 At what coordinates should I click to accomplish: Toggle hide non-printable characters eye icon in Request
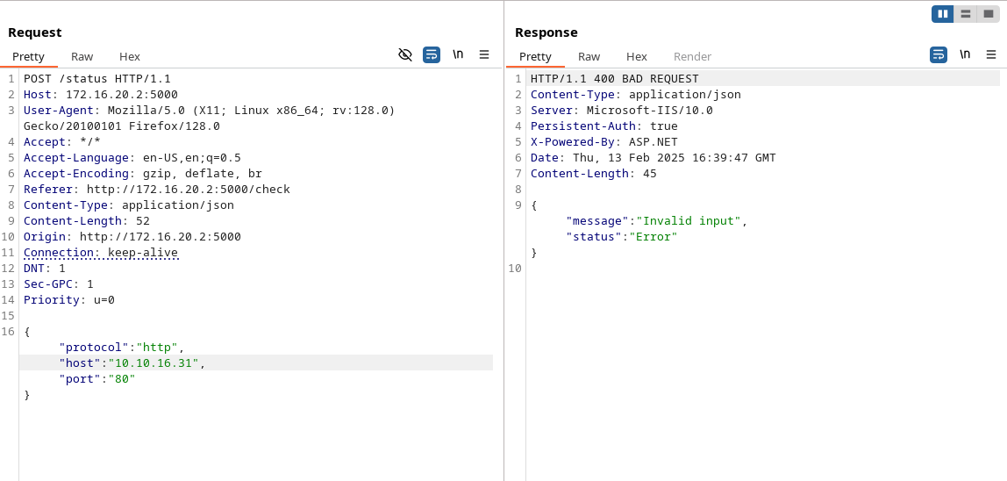click(405, 54)
